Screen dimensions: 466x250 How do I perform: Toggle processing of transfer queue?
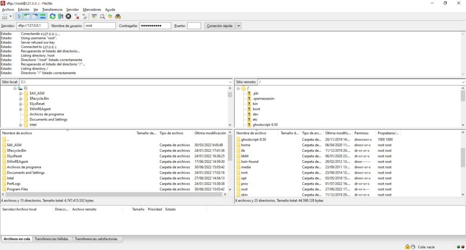click(x=61, y=16)
